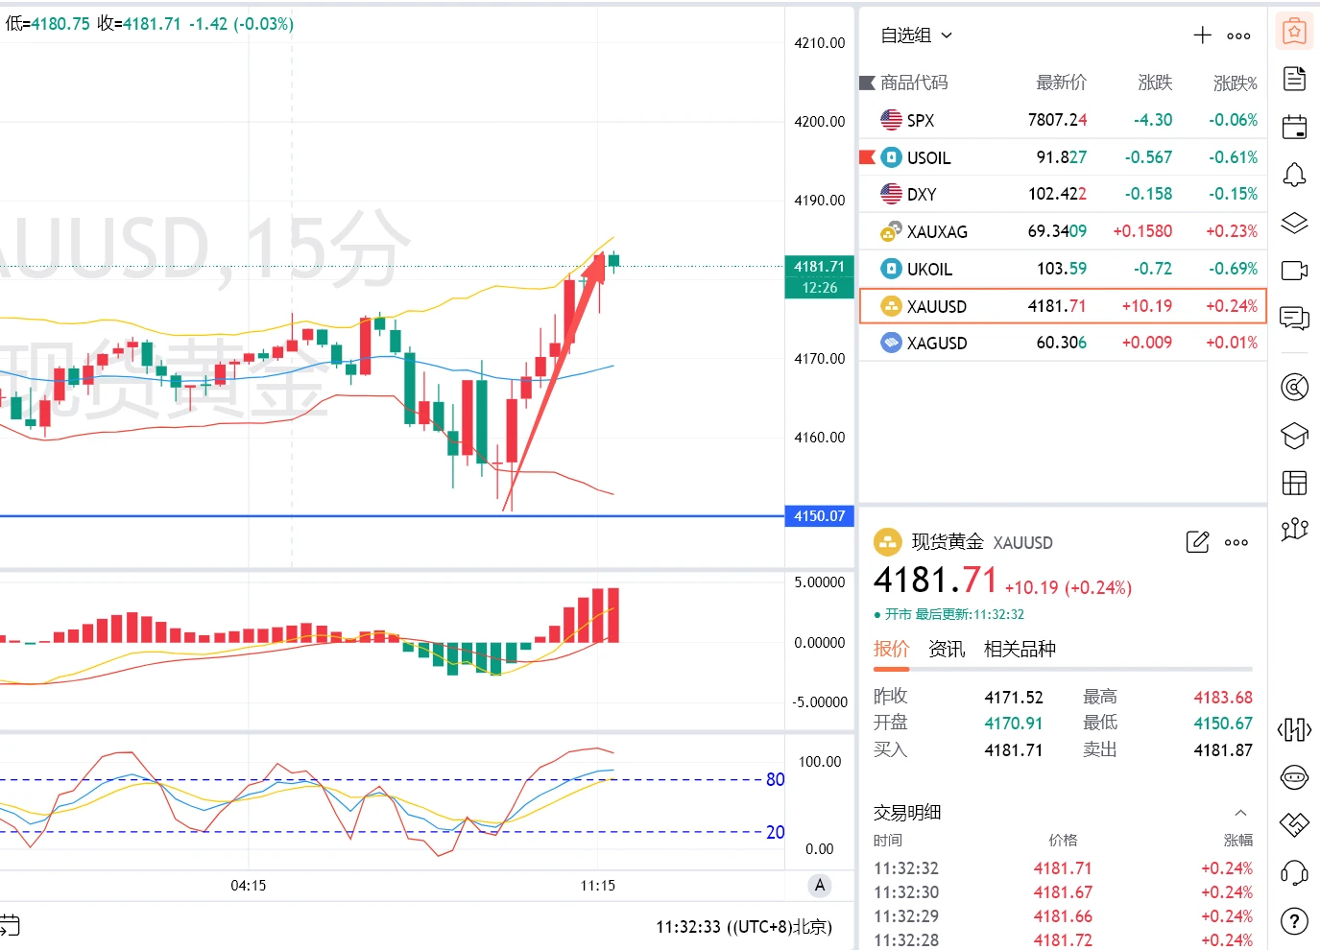The height and width of the screenshot is (950, 1320).
Task: Click edit note icon beside XAUUSD detail
Action: coord(1197,542)
